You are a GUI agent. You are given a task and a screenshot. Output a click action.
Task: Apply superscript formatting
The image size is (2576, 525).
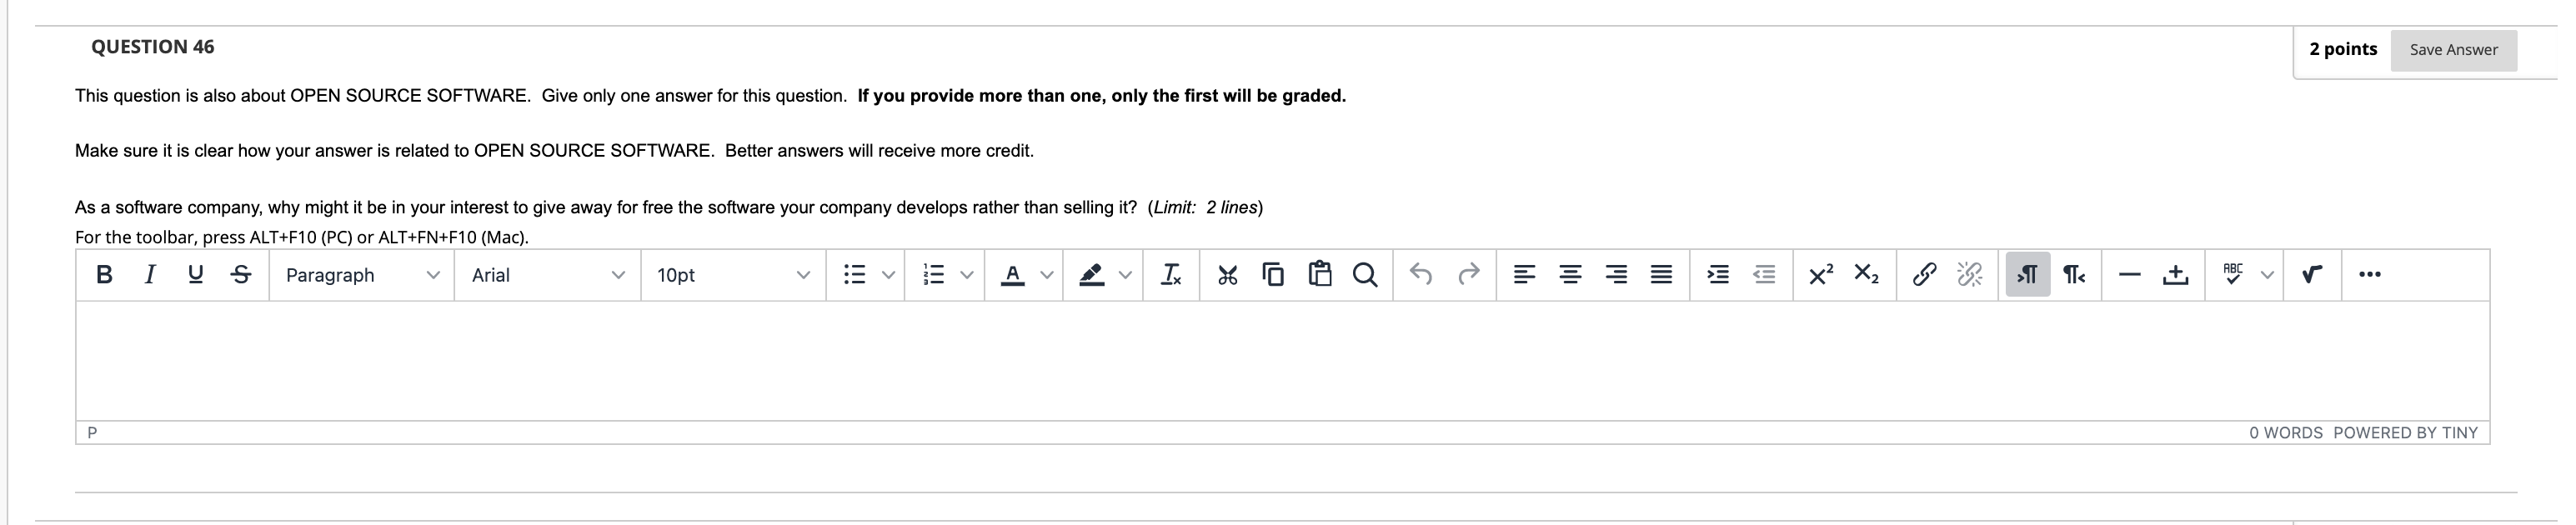pyautogui.click(x=1819, y=274)
